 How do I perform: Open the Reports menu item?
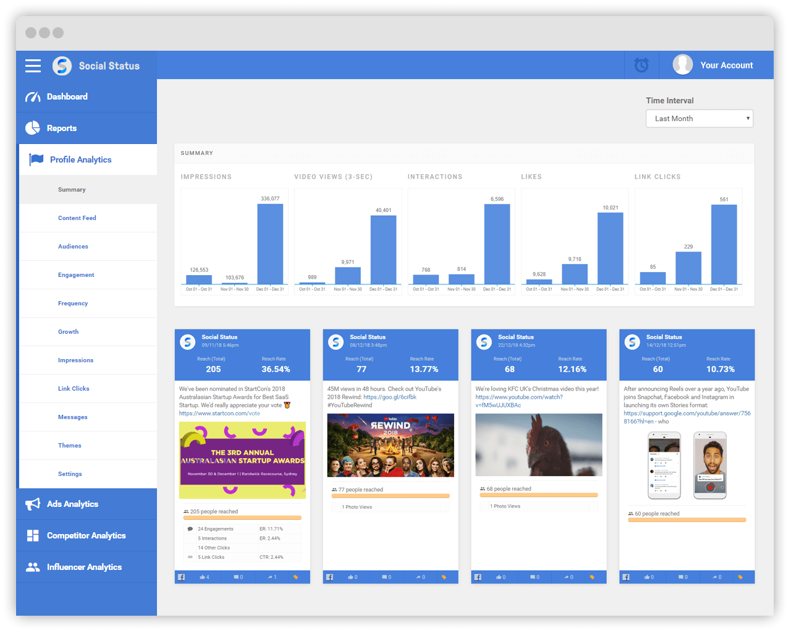(x=87, y=128)
